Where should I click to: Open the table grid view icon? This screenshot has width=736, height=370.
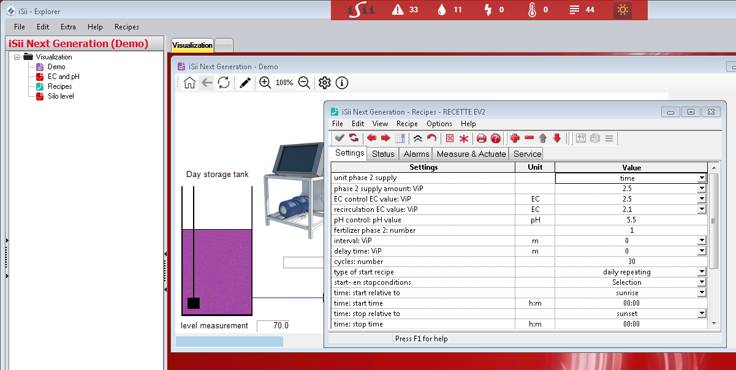click(x=400, y=138)
